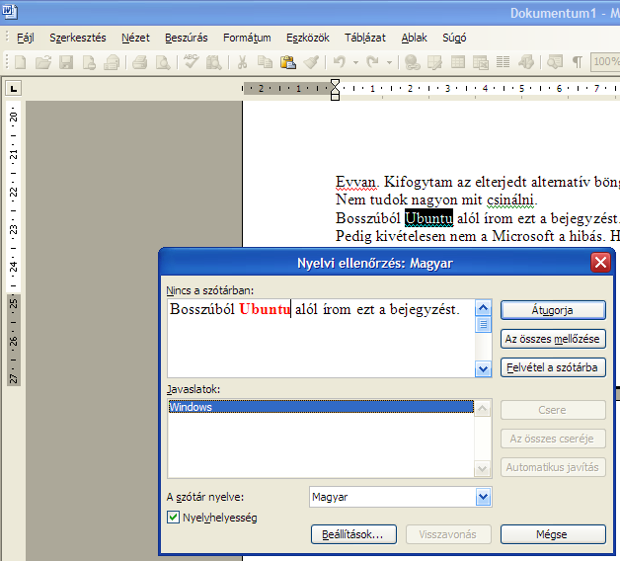The image size is (620, 561).
Task: Click the Az összes mellőzése button
Action: (553, 339)
